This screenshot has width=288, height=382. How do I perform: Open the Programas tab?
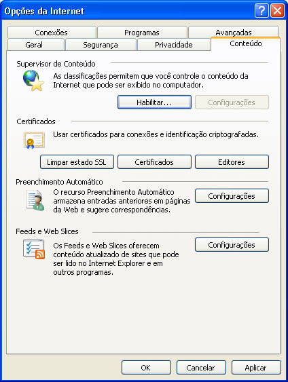click(142, 33)
